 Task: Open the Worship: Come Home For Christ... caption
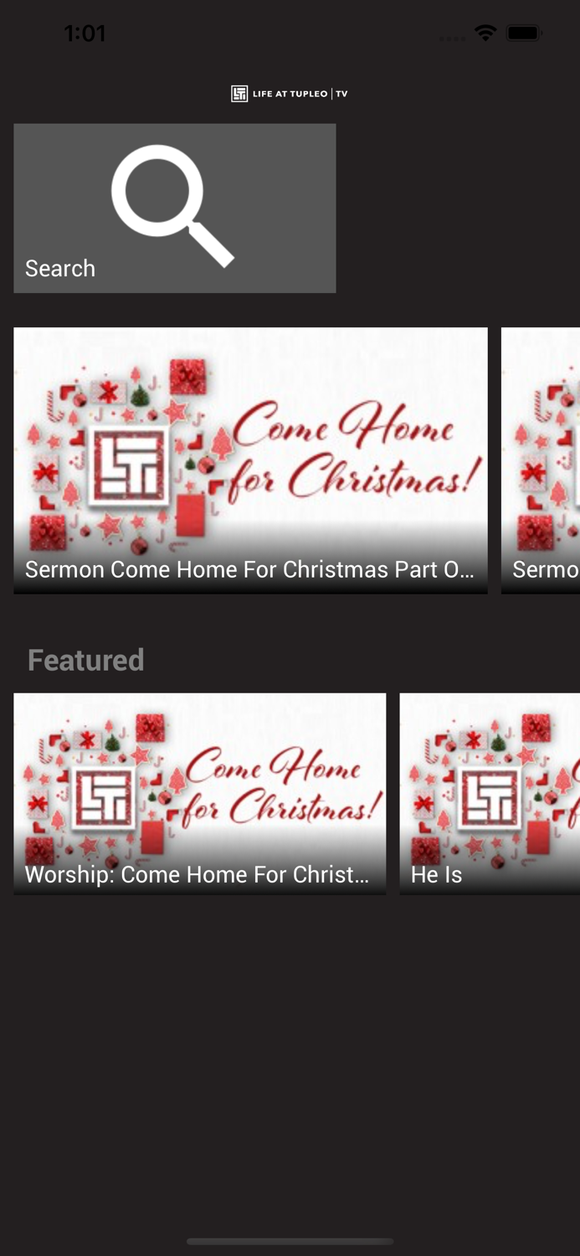[198, 874]
